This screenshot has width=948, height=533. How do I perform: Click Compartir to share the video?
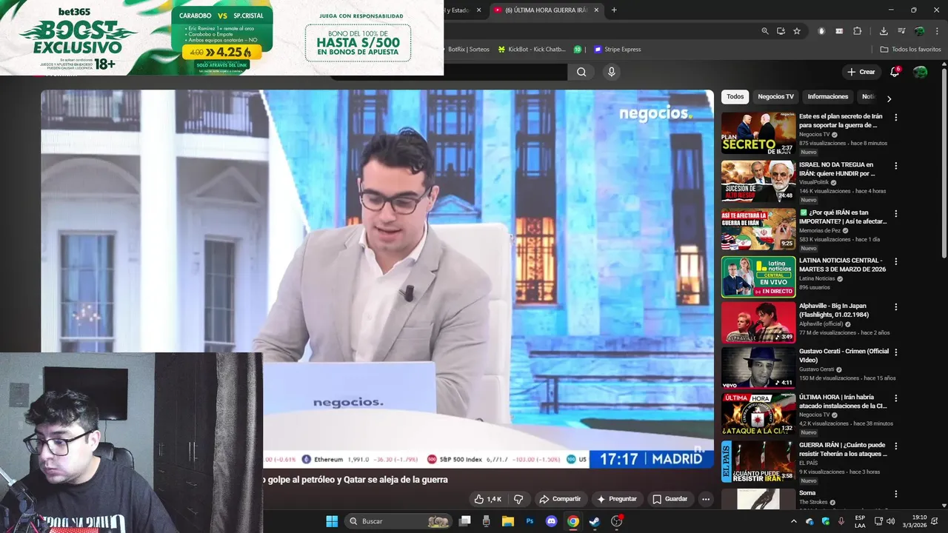[560, 499]
